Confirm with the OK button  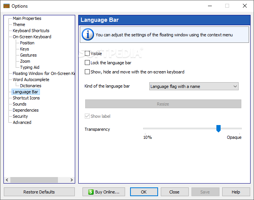[x=144, y=192]
